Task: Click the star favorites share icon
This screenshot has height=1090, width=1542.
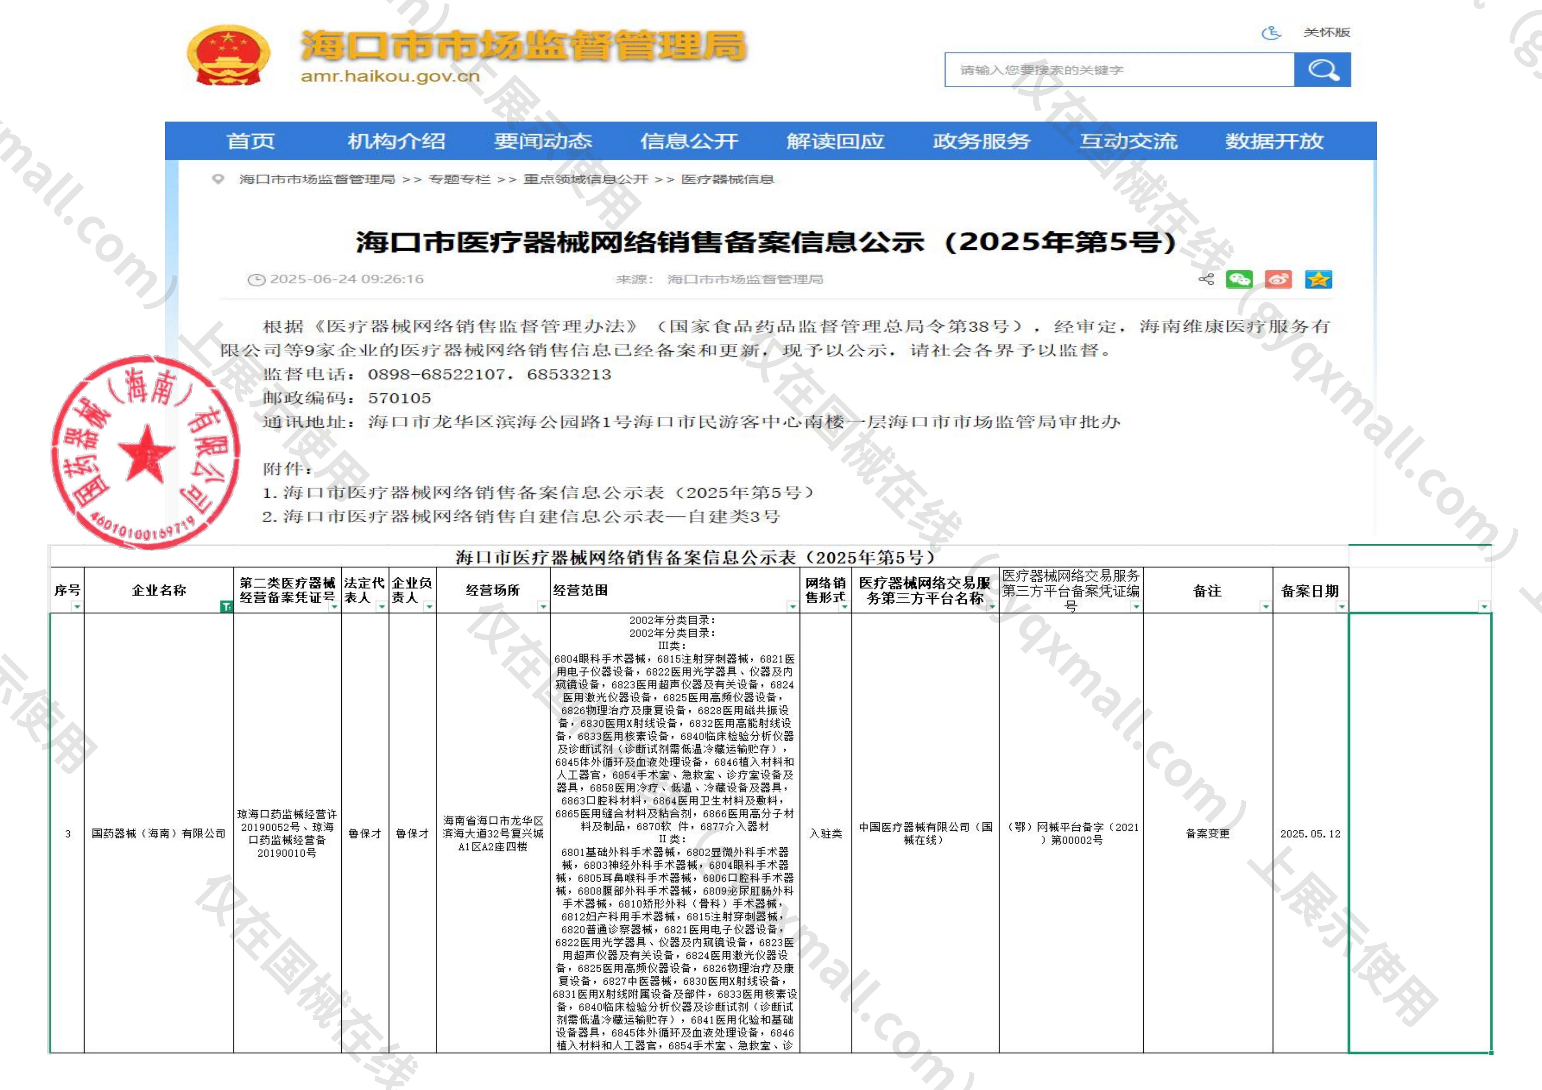Action: click(x=1318, y=279)
